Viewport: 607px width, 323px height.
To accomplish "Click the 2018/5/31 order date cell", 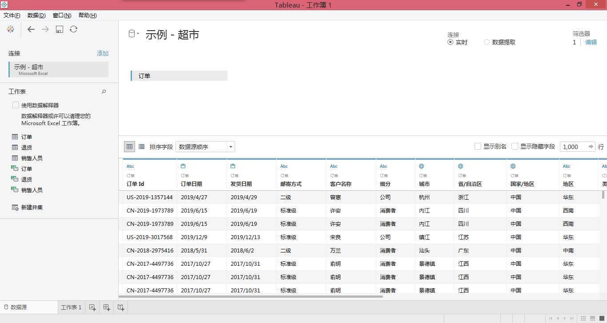I will [202, 251].
